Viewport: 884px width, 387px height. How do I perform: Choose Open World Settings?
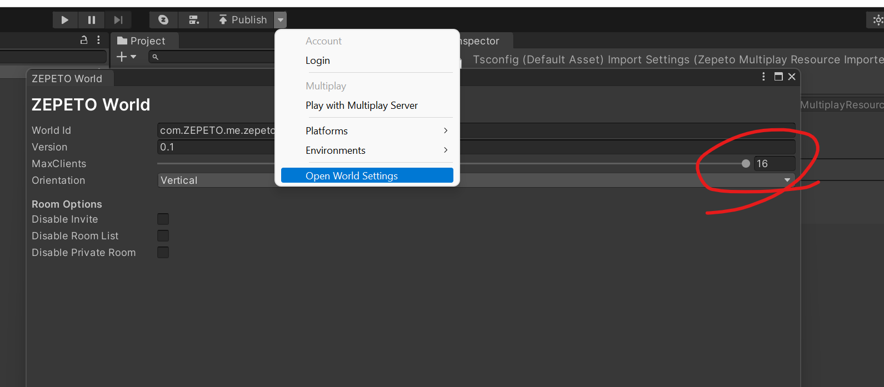pyautogui.click(x=367, y=176)
